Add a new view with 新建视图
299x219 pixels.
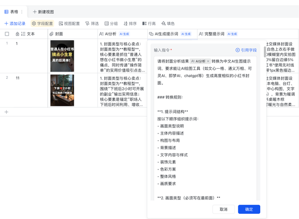point(43,11)
